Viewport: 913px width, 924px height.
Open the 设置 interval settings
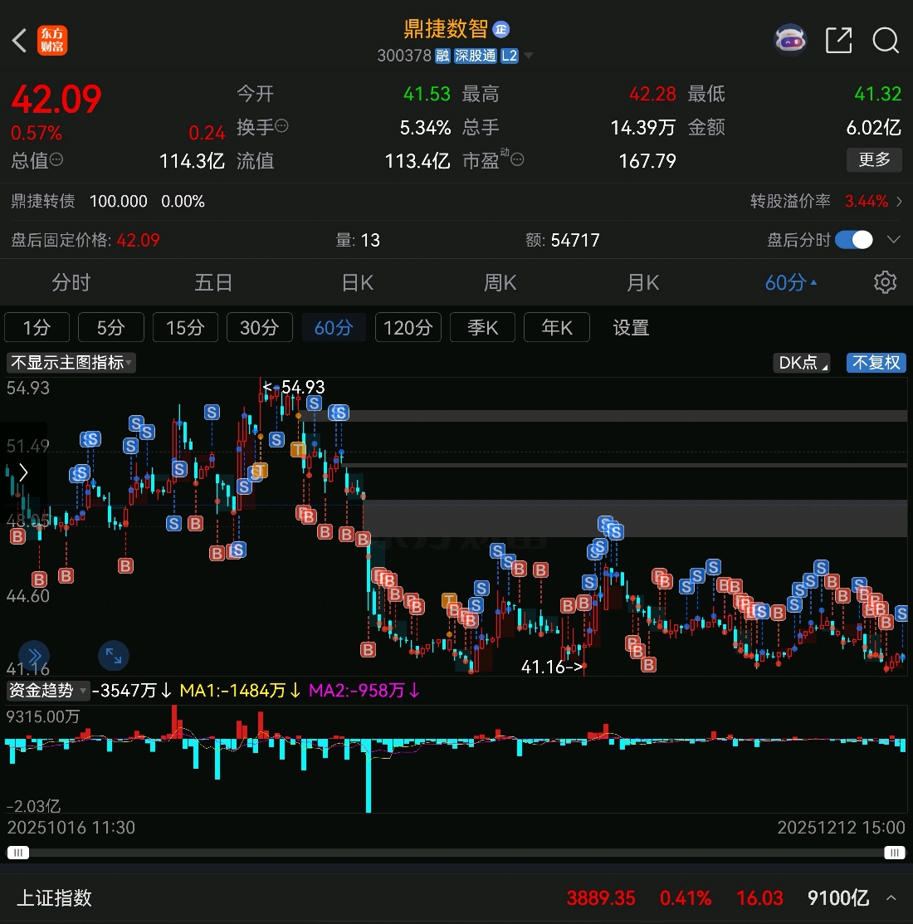tap(631, 327)
